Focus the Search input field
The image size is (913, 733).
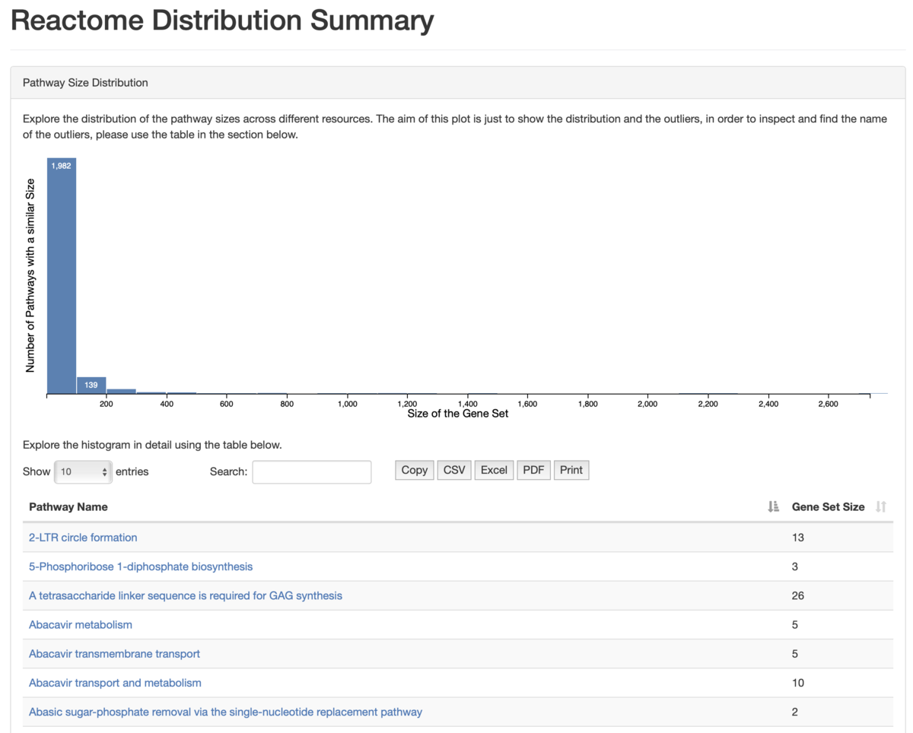[312, 471]
